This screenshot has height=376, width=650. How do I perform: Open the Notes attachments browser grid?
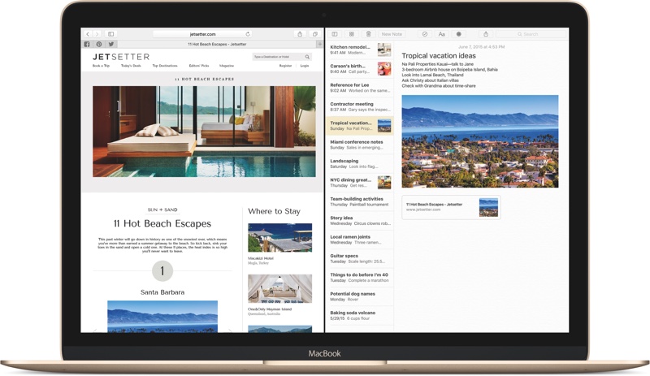[352, 34]
